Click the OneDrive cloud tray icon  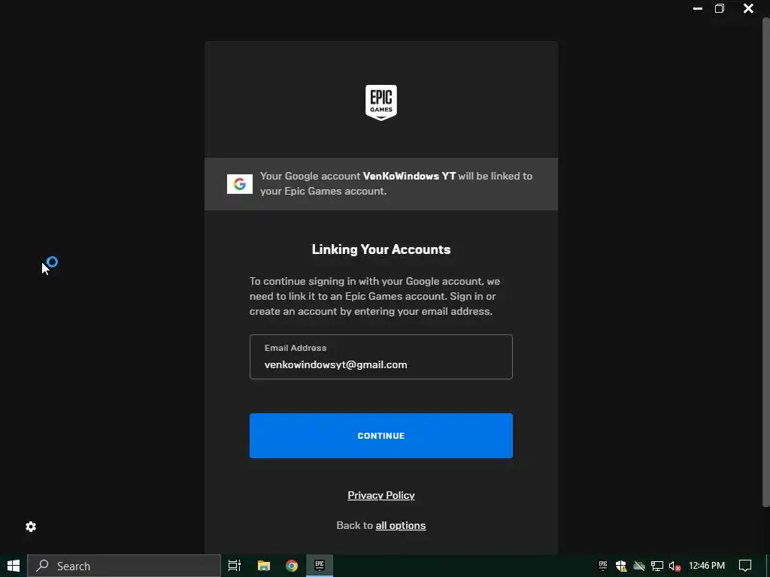639,566
